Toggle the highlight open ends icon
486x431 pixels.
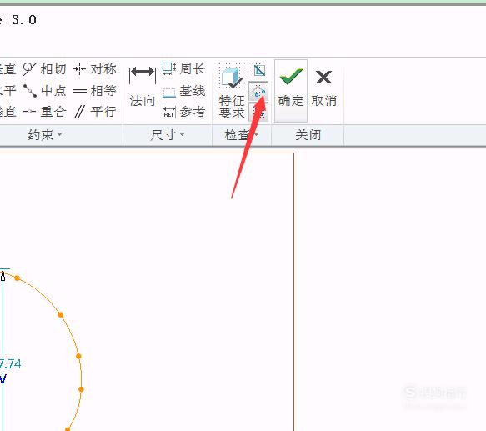(258, 92)
